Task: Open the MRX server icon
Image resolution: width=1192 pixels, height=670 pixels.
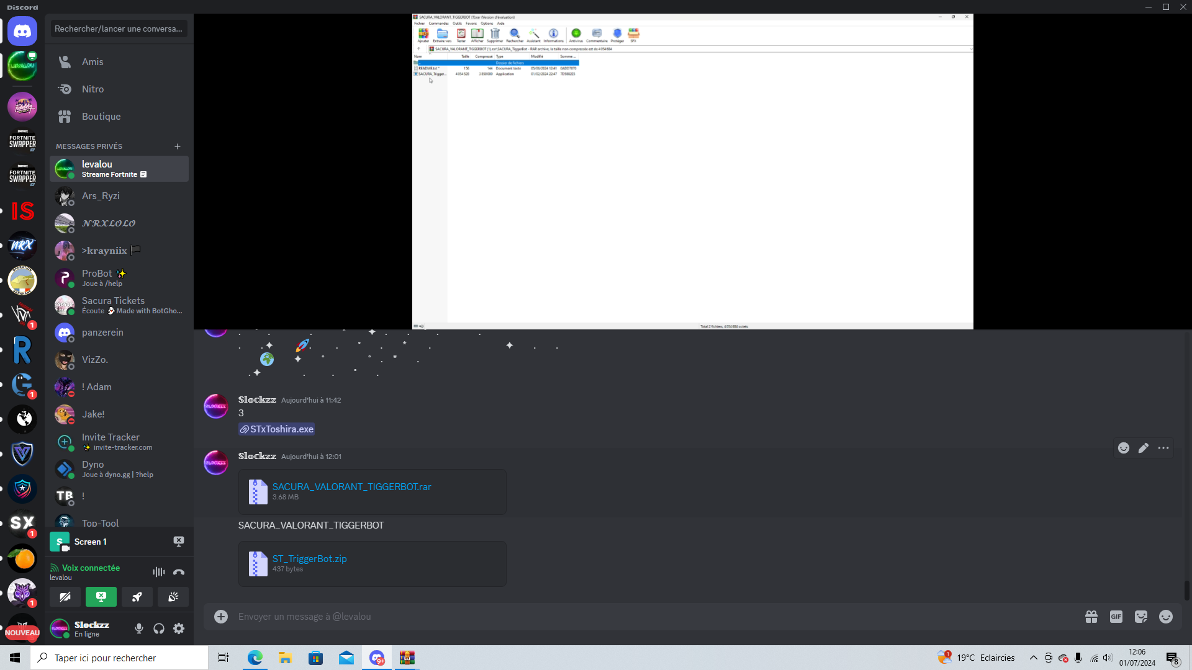Action: coord(22,246)
